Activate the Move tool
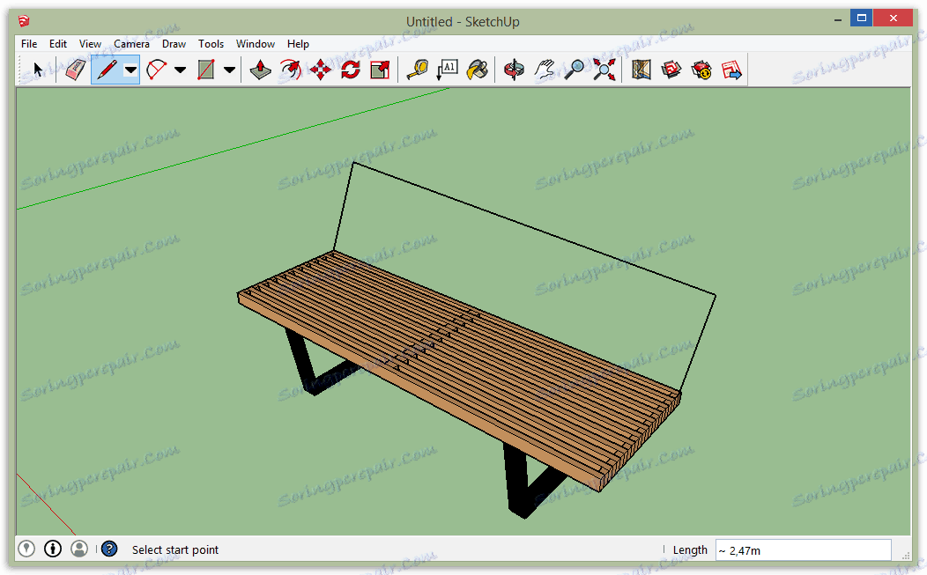This screenshot has height=575, width=927. pyautogui.click(x=320, y=70)
